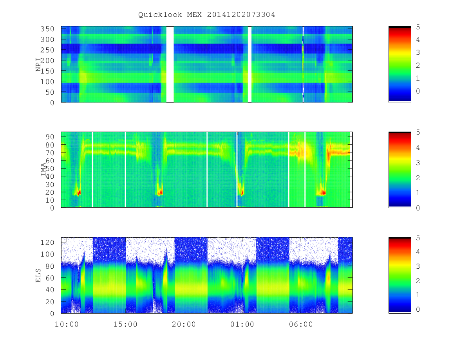
Task: Click the title Quicklook MEX 20141202073304
Action: coord(207,15)
